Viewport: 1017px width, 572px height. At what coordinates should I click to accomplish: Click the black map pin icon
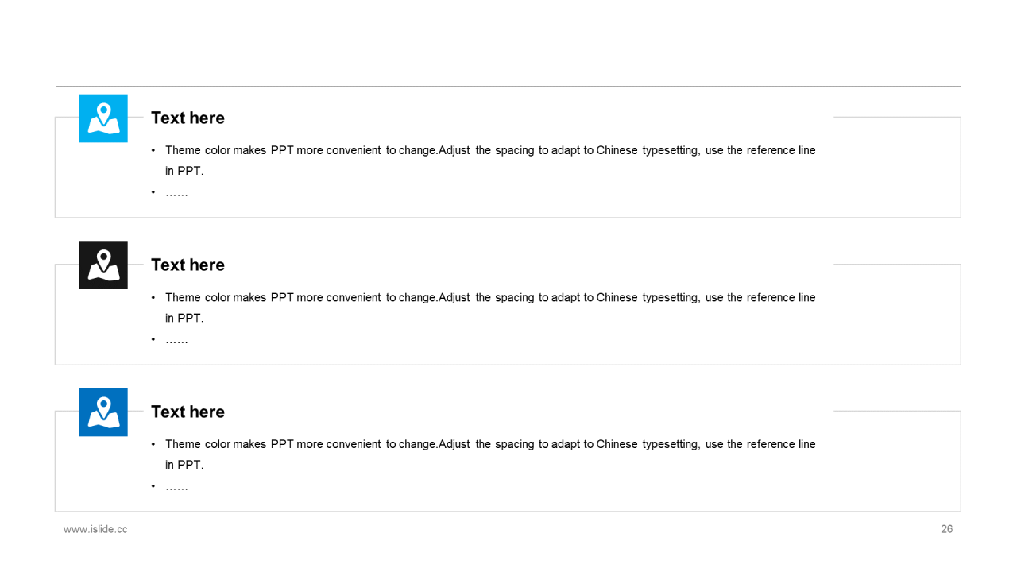click(x=103, y=265)
